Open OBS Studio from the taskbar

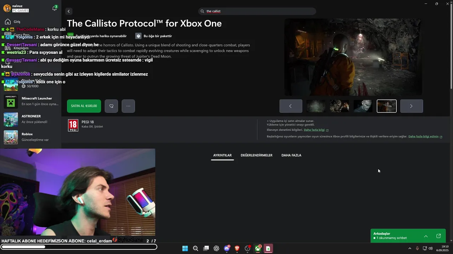248,249
